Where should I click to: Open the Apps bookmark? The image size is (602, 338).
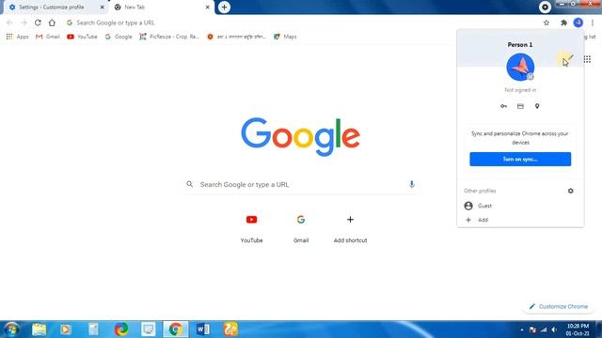[17, 37]
